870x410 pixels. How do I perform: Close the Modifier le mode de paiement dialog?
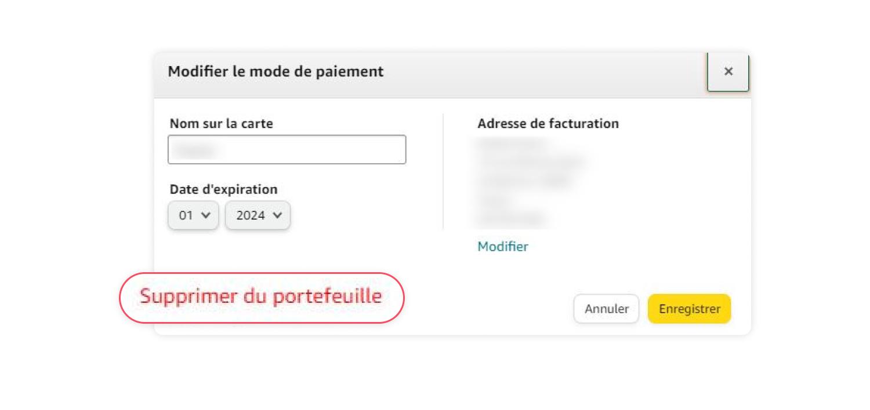coord(728,71)
